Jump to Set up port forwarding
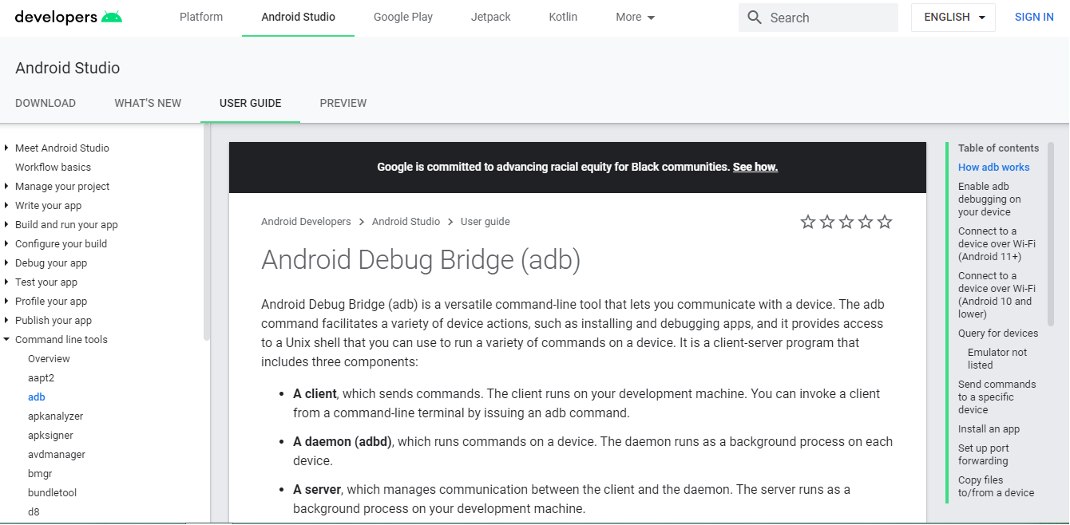Image resolution: width=1070 pixels, height=525 pixels. (x=983, y=454)
